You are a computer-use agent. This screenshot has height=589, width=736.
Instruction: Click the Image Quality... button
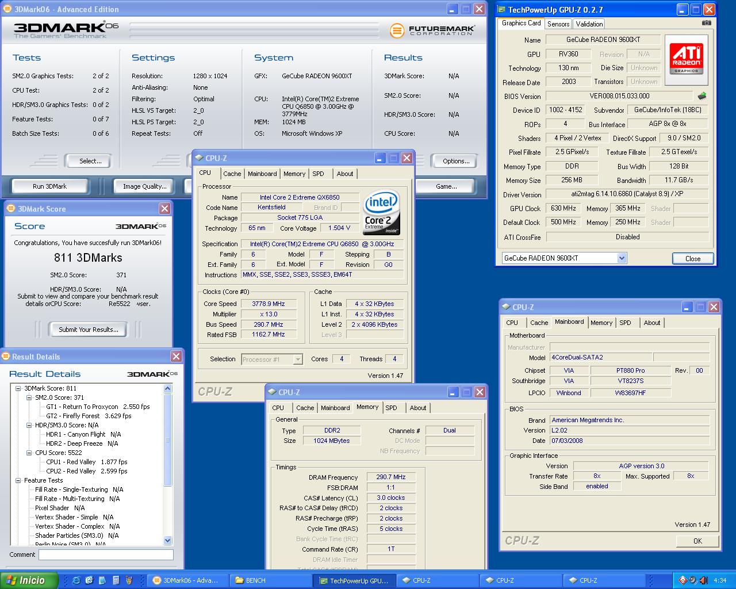[145, 186]
